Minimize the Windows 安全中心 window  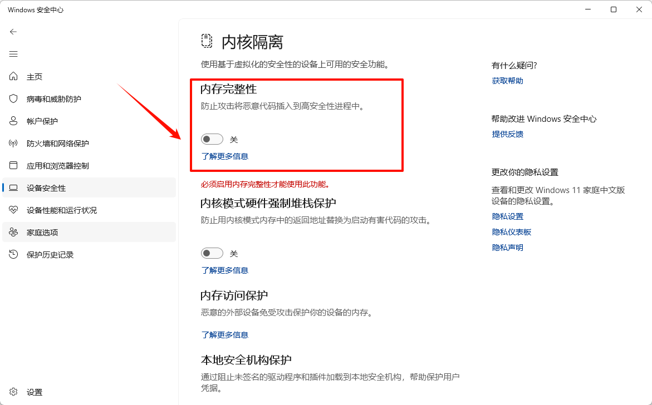pos(588,9)
